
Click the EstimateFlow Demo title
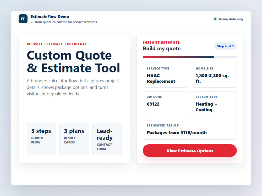click(50, 17)
